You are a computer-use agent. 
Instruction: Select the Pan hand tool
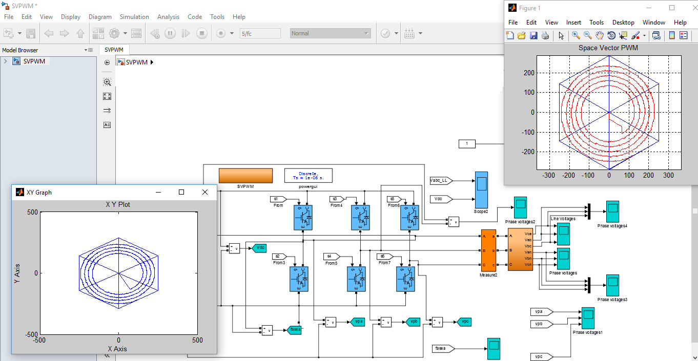coord(600,35)
